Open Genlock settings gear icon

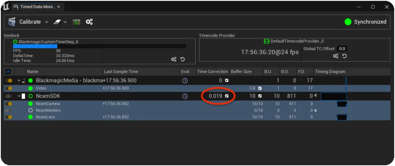point(174,60)
